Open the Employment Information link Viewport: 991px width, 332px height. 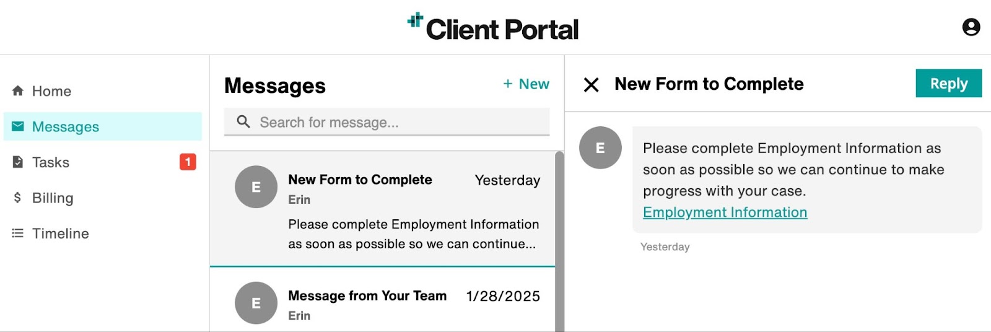point(725,212)
